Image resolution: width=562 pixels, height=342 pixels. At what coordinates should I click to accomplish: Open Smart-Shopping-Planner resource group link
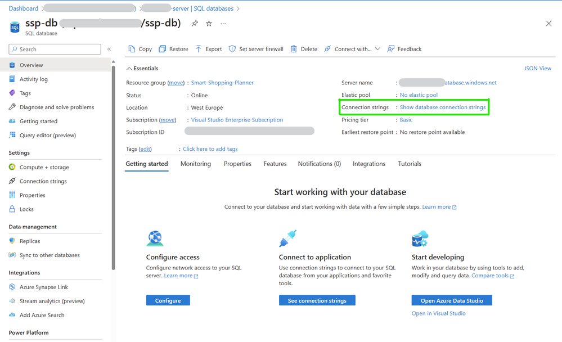point(222,83)
